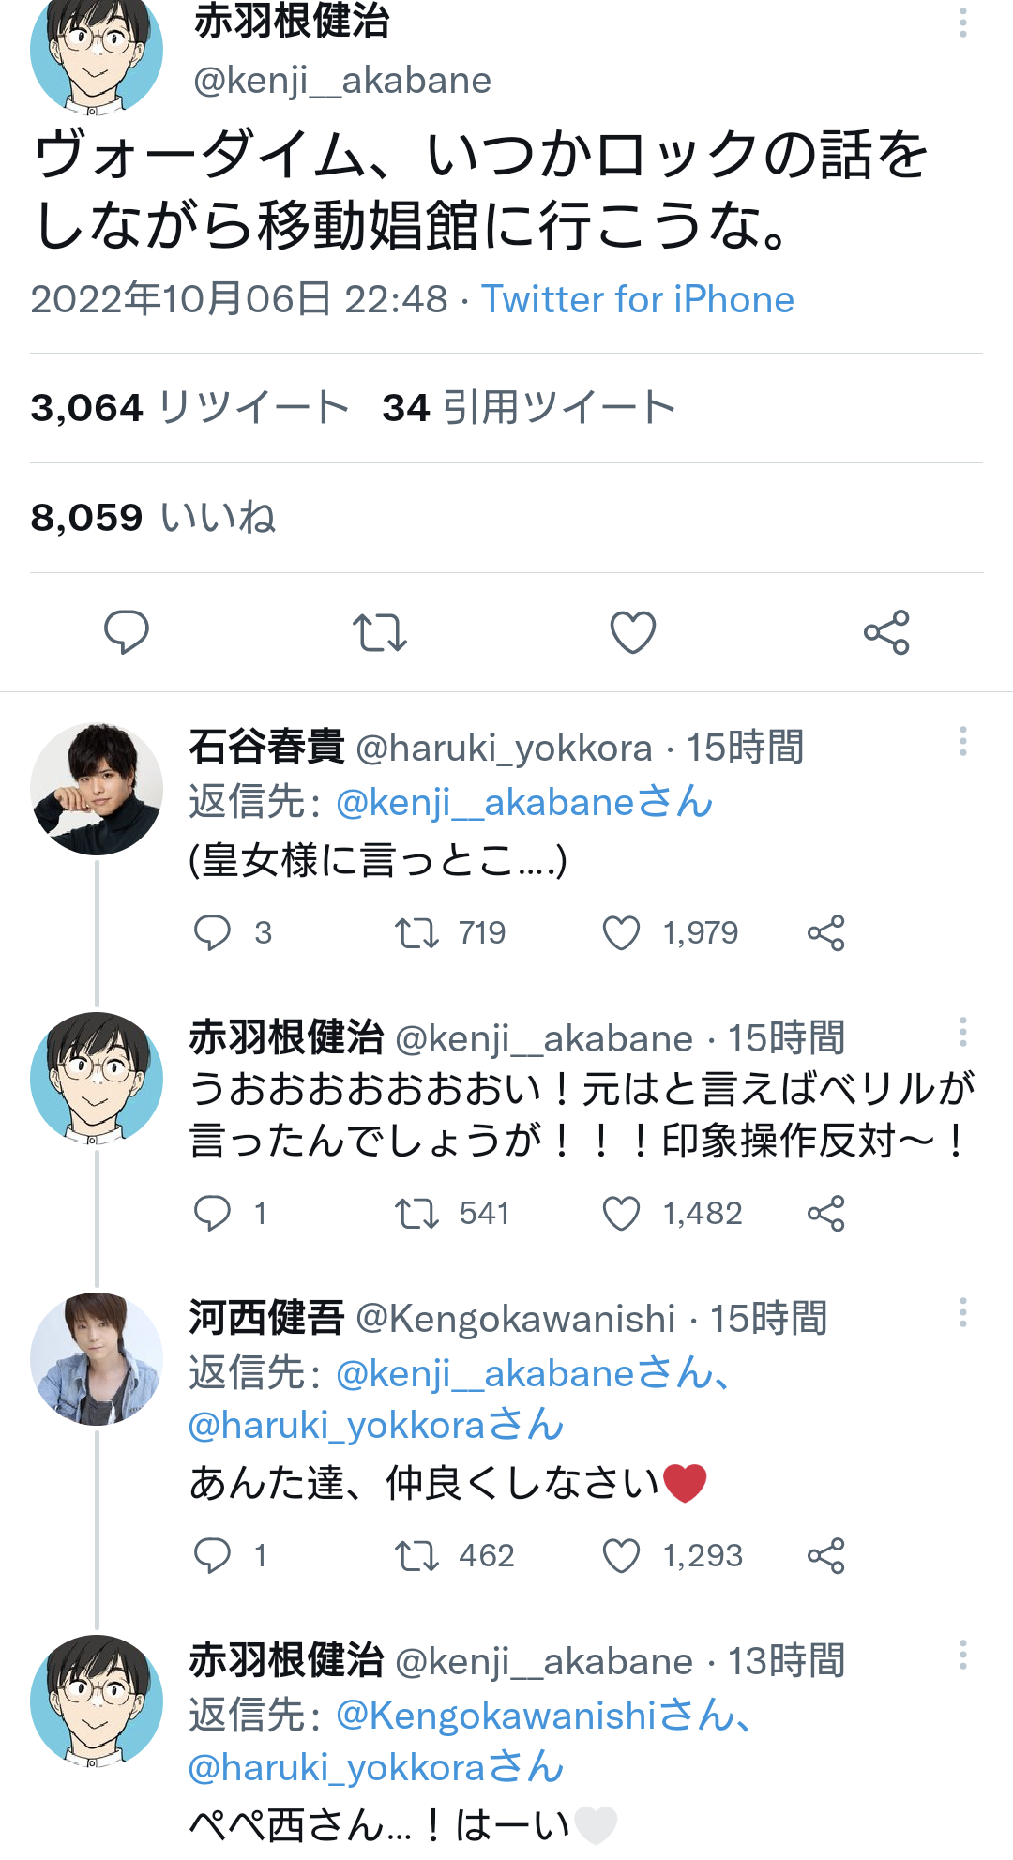The image size is (1013, 1860).
Task: View the 8,059 いいね list
Action: click(153, 518)
